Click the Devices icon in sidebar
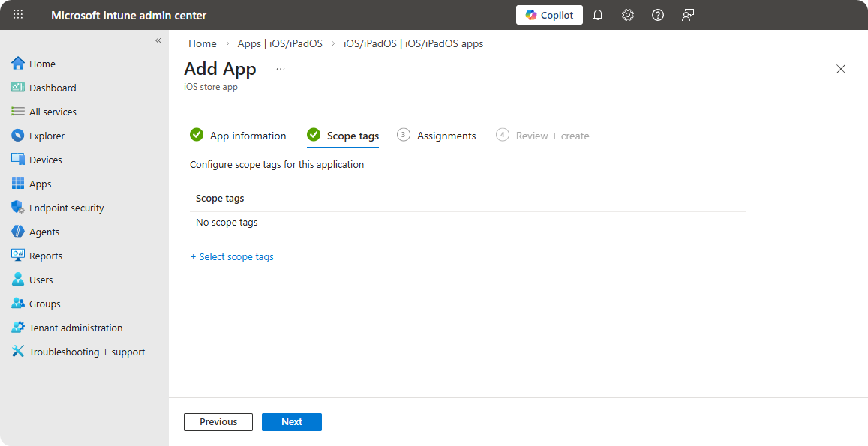868x446 pixels. [18, 160]
